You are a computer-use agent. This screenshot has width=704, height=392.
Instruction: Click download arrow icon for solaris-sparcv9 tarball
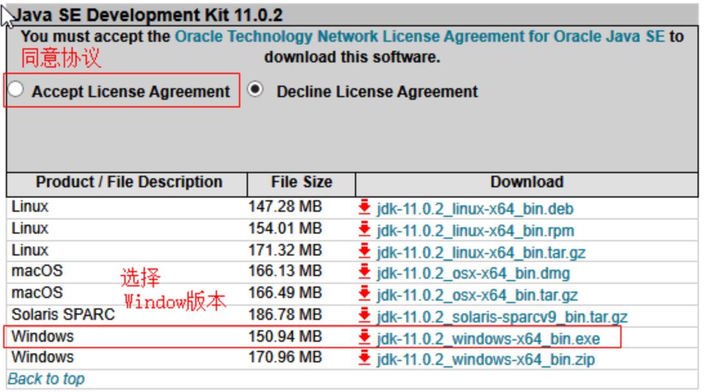[x=365, y=317]
